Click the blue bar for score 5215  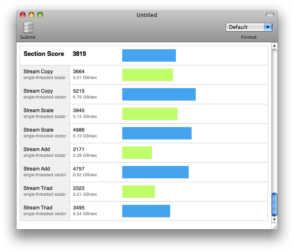tap(159, 94)
